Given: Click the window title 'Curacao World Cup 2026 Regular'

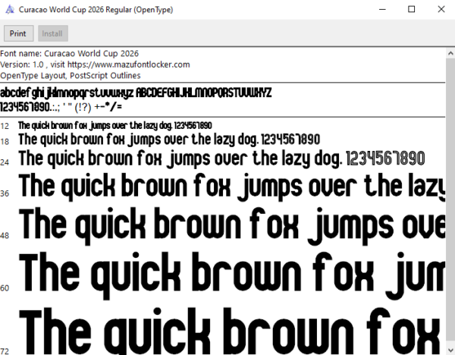Looking at the screenshot, I should tap(96, 10).
